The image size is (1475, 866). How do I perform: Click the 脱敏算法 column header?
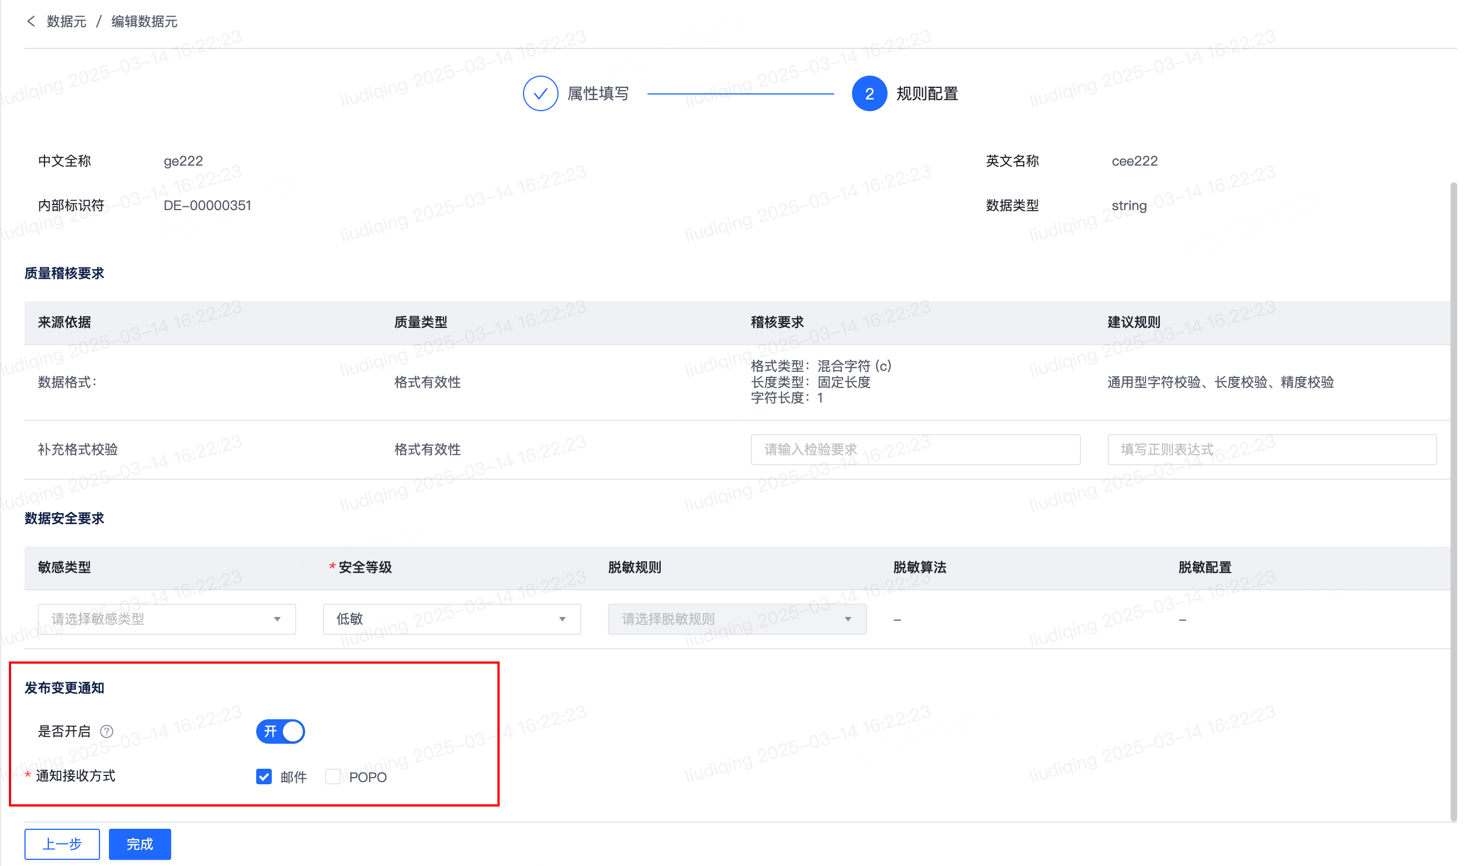tap(920, 567)
